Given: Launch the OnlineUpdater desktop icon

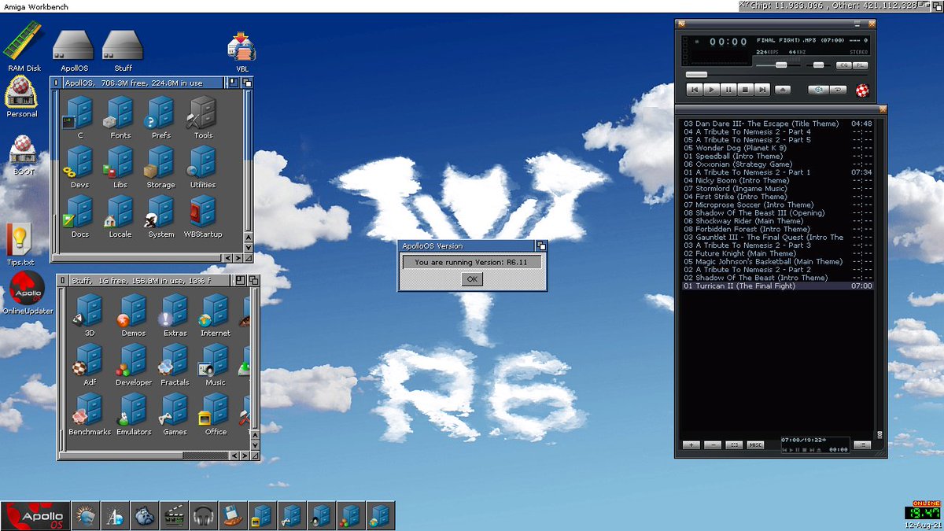Looking at the screenshot, I should (x=28, y=293).
